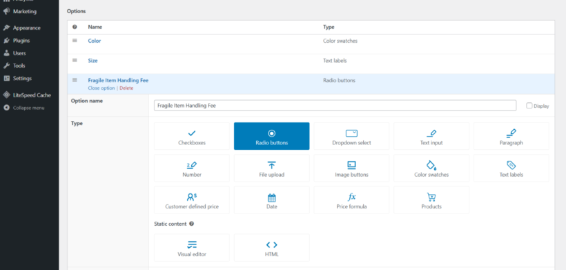Choose Customer defined price type

(x=192, y=200)
